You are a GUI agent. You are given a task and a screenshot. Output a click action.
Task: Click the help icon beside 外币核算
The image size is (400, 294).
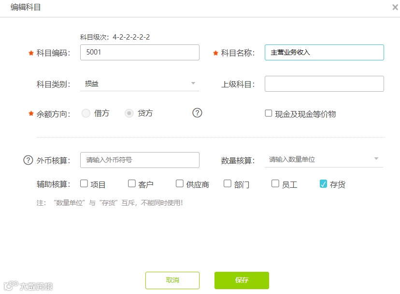28,160
